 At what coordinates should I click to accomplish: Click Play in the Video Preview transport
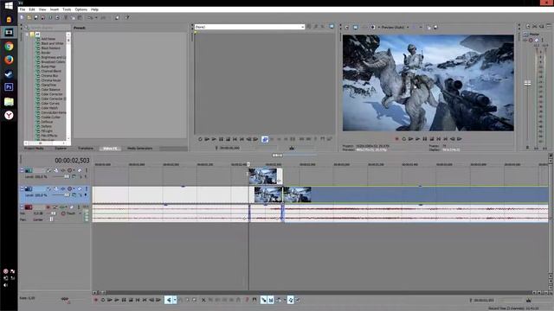click(x=417, y=139)
